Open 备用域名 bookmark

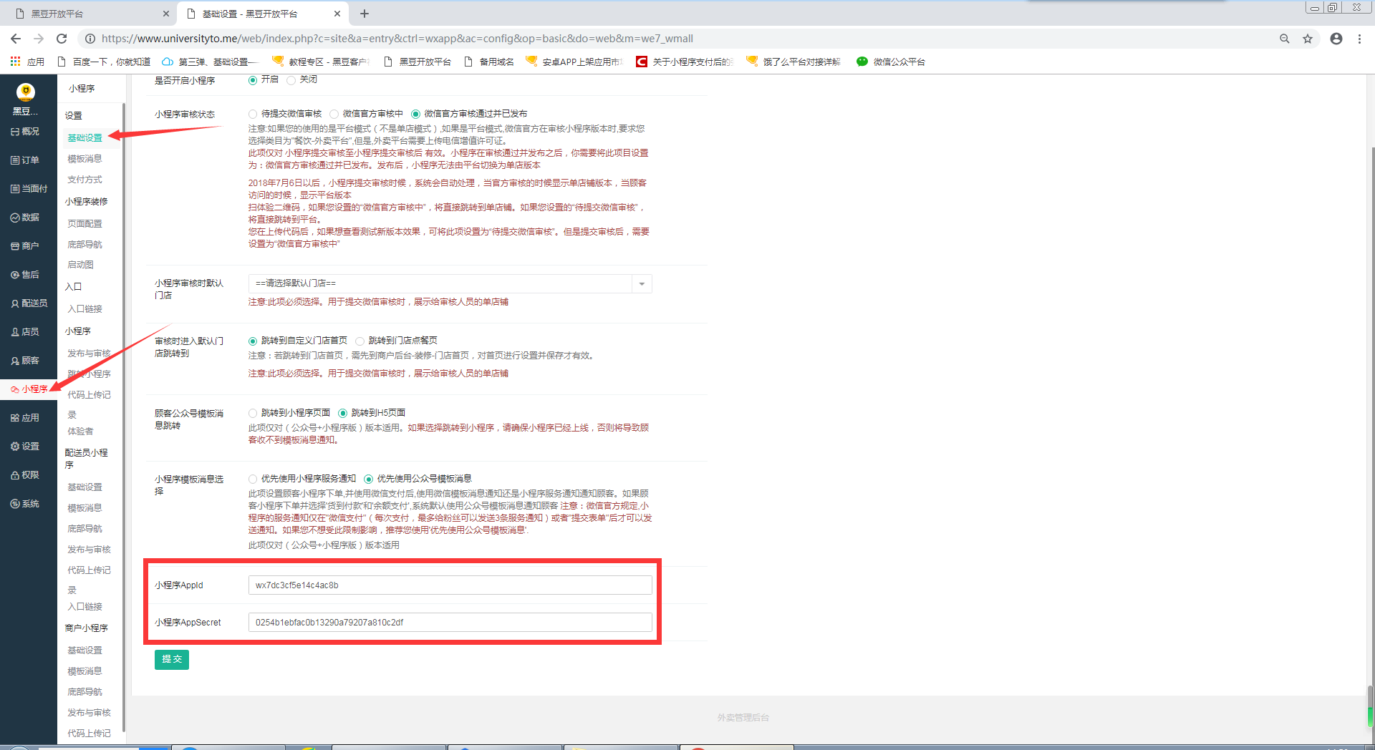489,62
